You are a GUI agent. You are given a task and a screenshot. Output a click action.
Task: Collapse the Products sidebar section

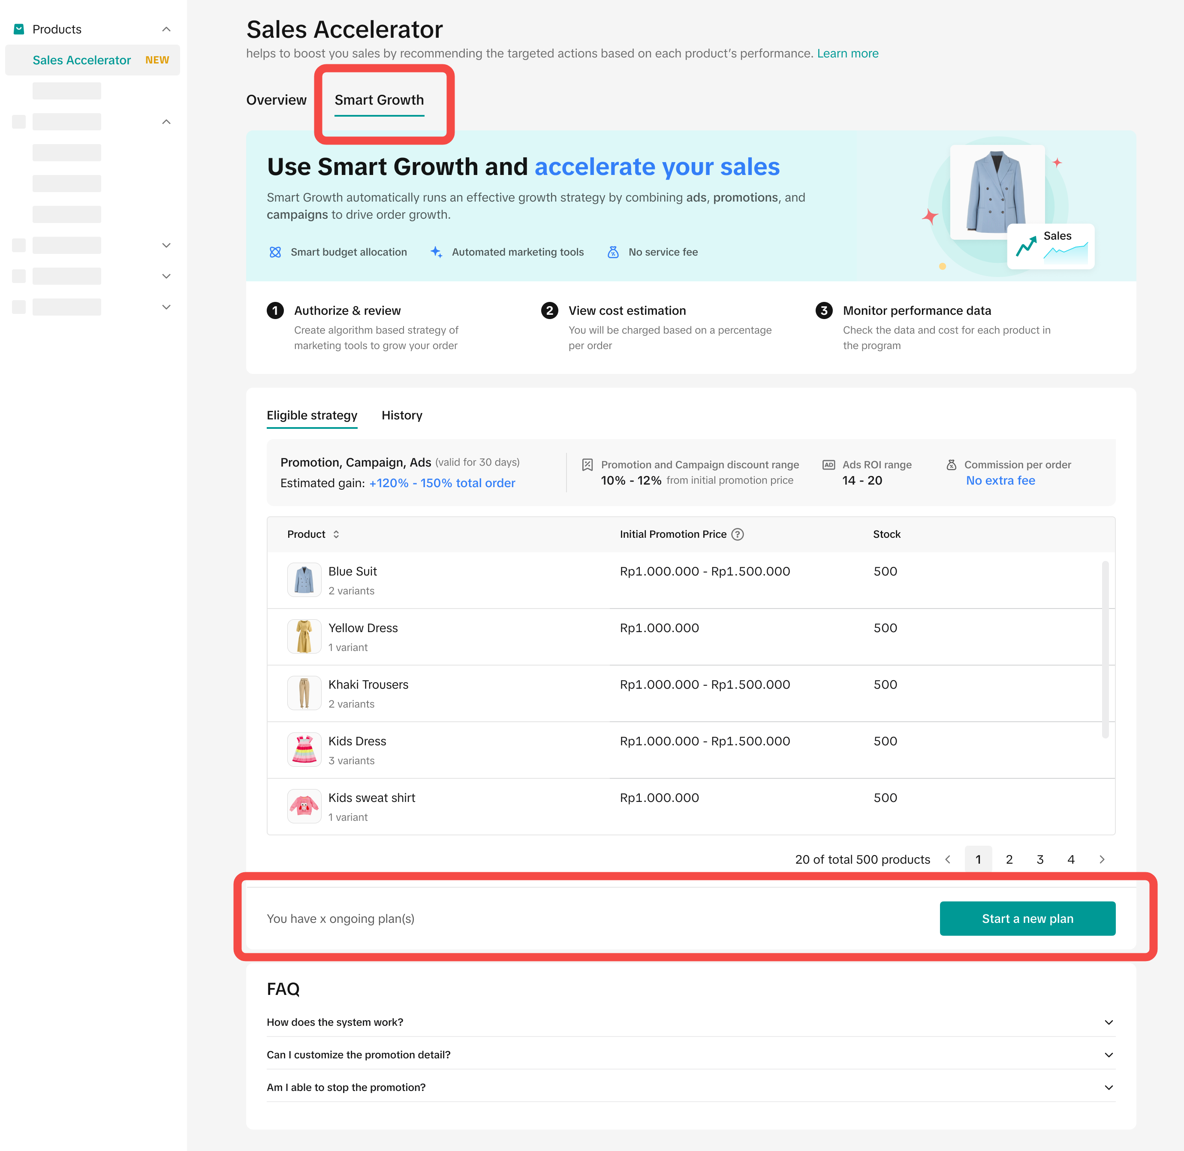(166, 29)
